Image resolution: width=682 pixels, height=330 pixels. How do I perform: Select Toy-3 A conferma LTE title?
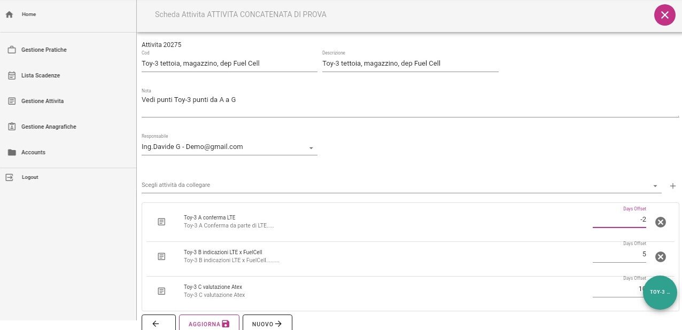[210, 218]
